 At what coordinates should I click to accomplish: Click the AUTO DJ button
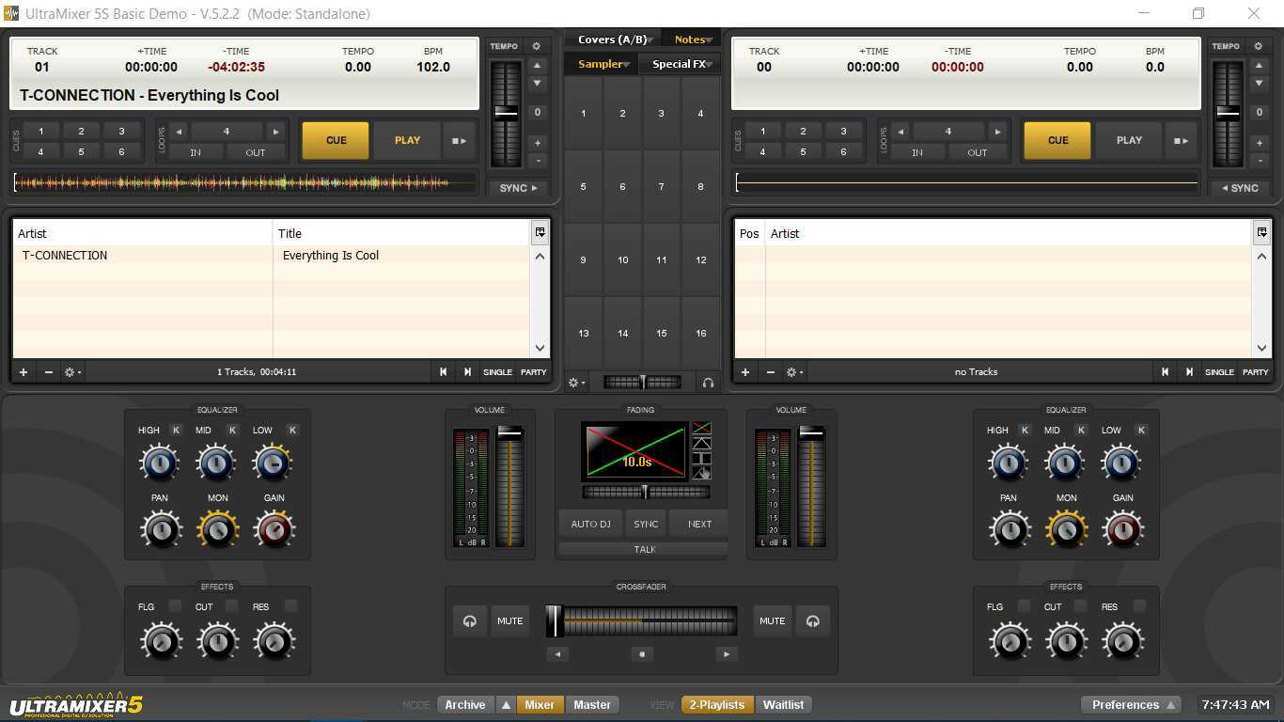[x=590, y=524]
